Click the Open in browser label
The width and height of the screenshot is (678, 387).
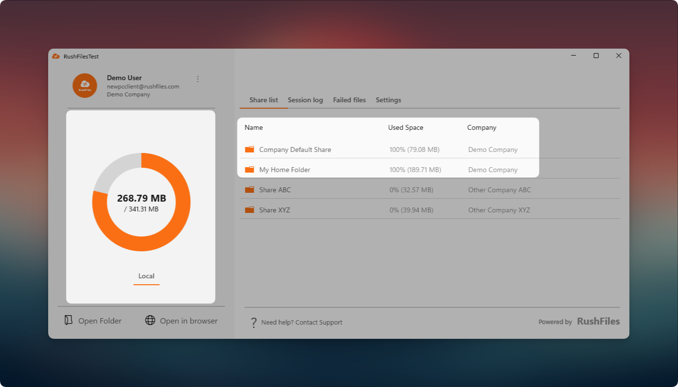coord(189,321)
